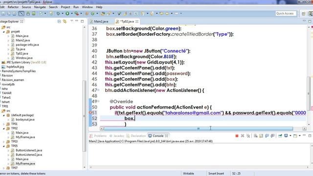Toggle Show Console When Standard Error Changes
313x176 pixels.
point(272,136)
